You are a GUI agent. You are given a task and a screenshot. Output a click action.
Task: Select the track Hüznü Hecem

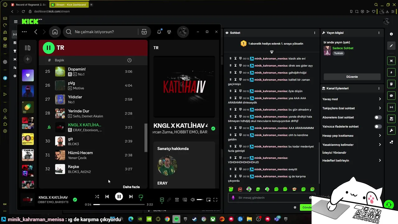[93, 155]
